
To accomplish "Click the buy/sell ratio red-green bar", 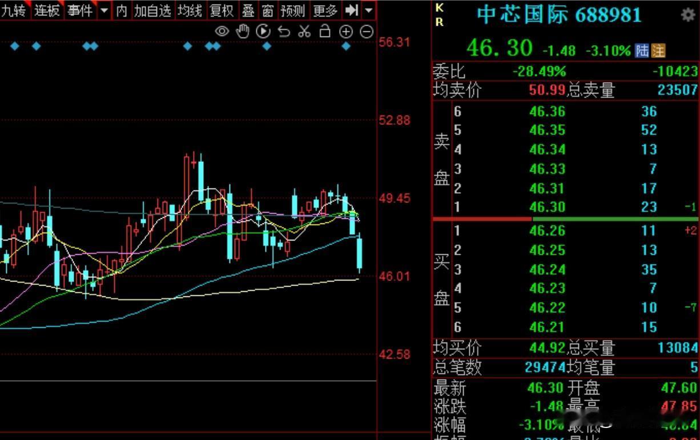I will point(565,219).
